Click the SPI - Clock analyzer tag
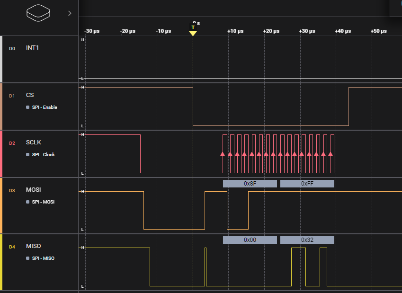 pyautogui.click(x=41, y=155)
